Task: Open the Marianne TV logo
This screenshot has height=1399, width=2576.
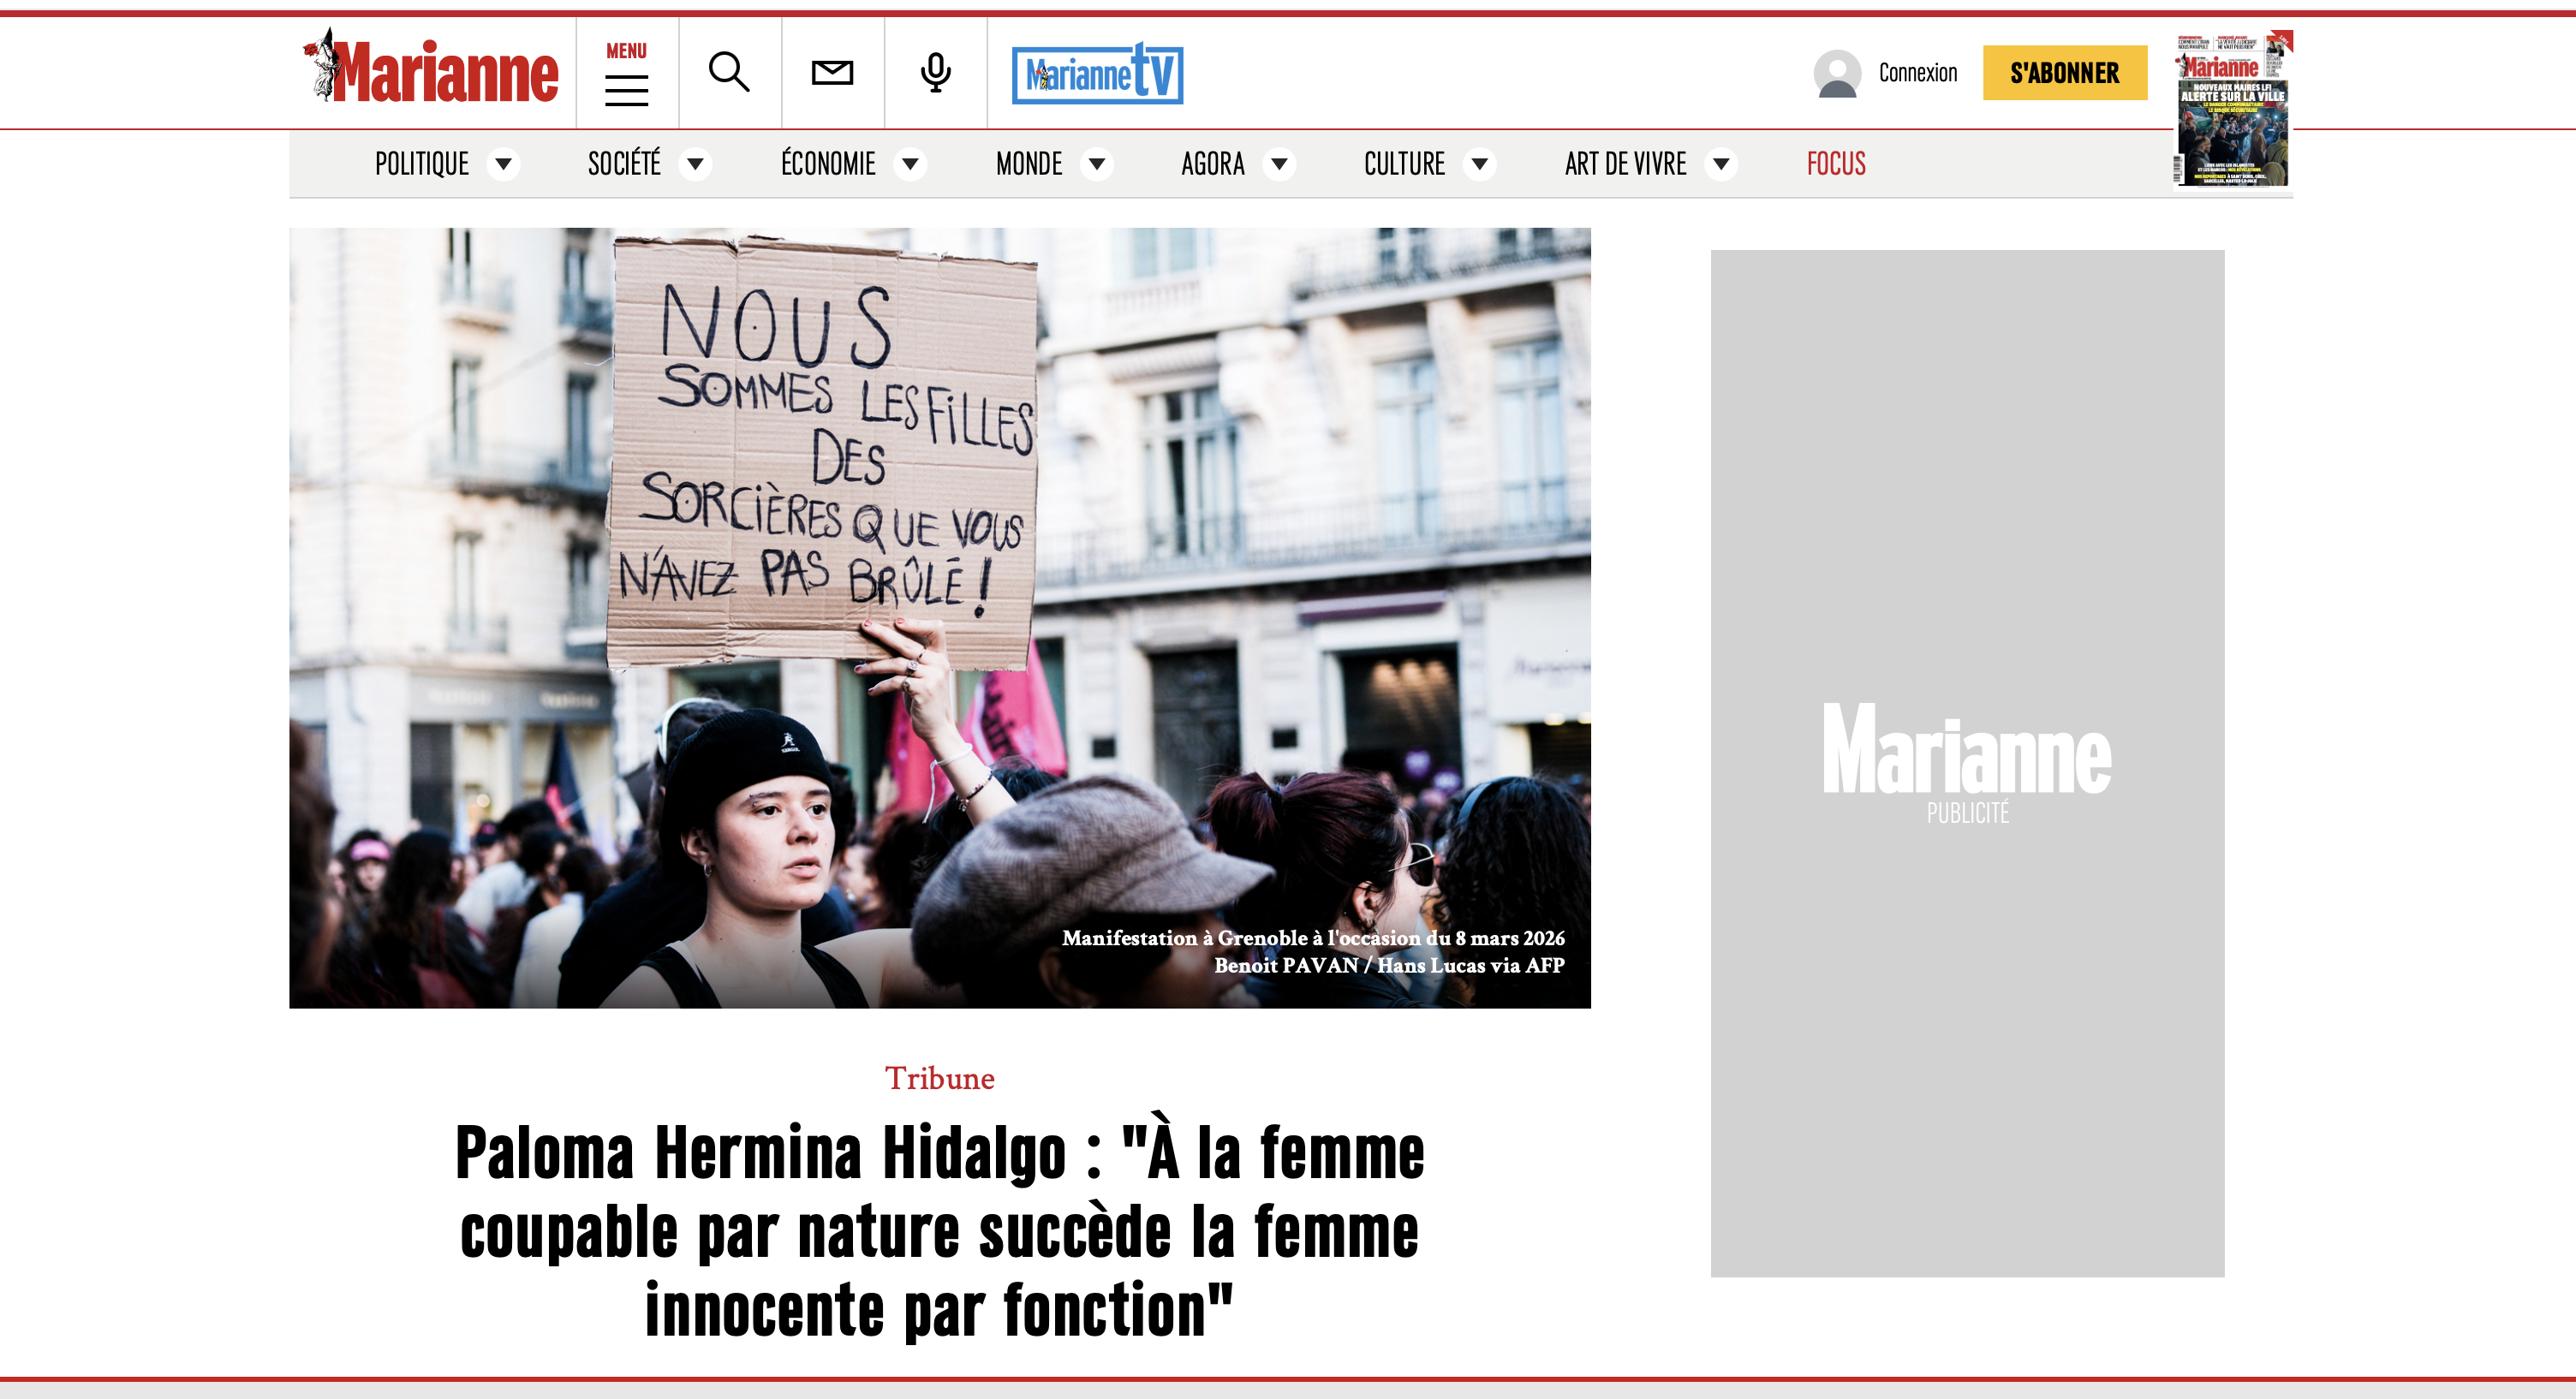Action: [x=1097, y=74]
